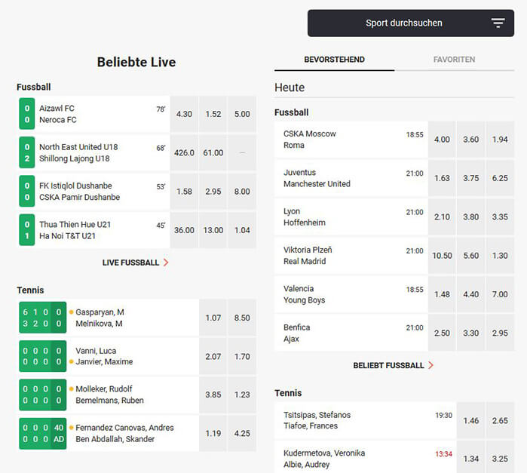This screenshot has height=473, width=527.
Task: Select odds 4.00 for CSKA Moscow
Action: pyautogui.click(x=442, y=140)
